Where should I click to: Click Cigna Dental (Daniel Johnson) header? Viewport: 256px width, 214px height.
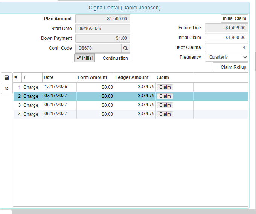[x=125, y=8]
